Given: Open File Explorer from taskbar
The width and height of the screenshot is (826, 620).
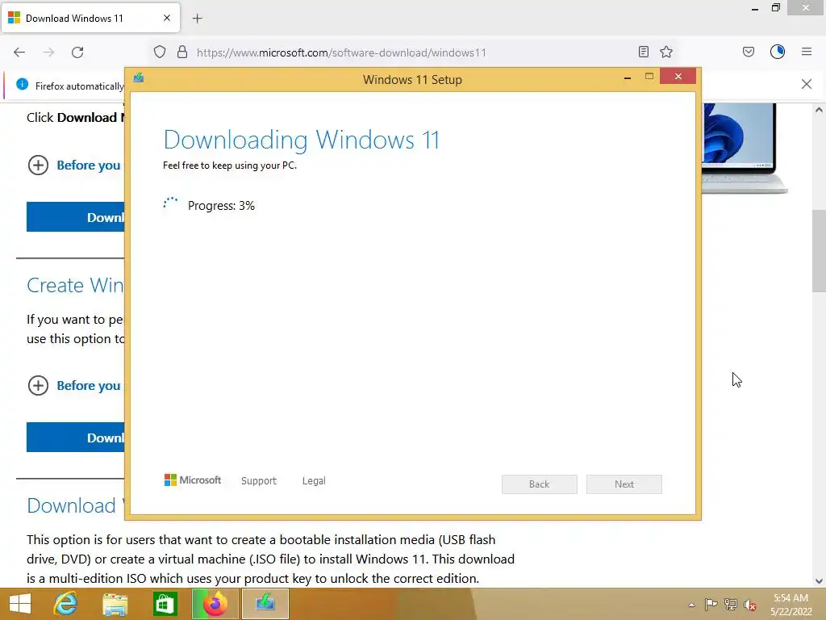Looking at the screenshot, I should (x=115, y=604).
